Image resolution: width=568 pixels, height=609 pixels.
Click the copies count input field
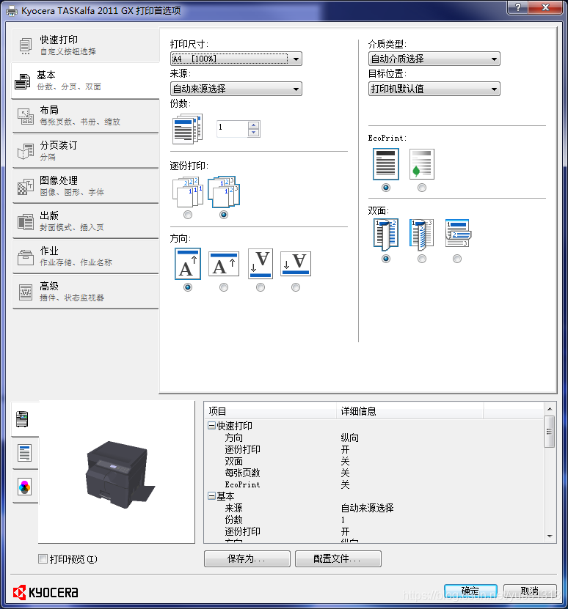tap(232, 129)
